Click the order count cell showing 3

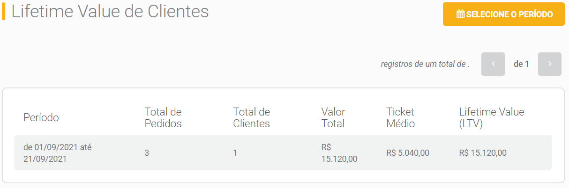(x=147, y=153)
